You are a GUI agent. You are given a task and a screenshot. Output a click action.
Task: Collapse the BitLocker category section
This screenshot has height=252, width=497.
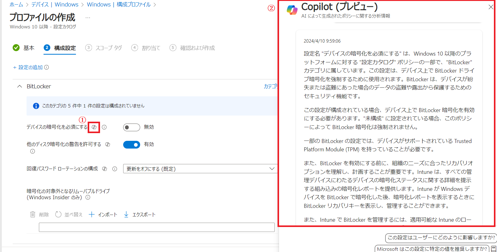tap(20, 86)
